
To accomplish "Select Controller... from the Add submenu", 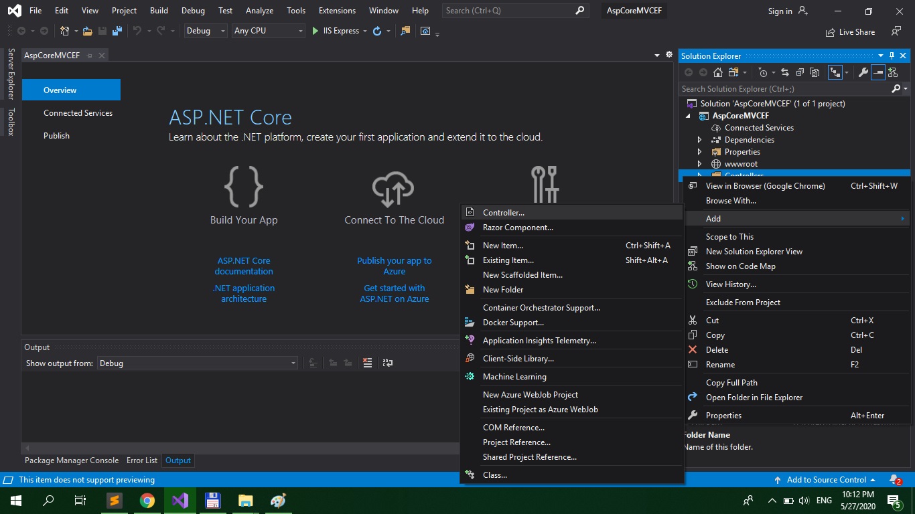I will click(504, 213).
